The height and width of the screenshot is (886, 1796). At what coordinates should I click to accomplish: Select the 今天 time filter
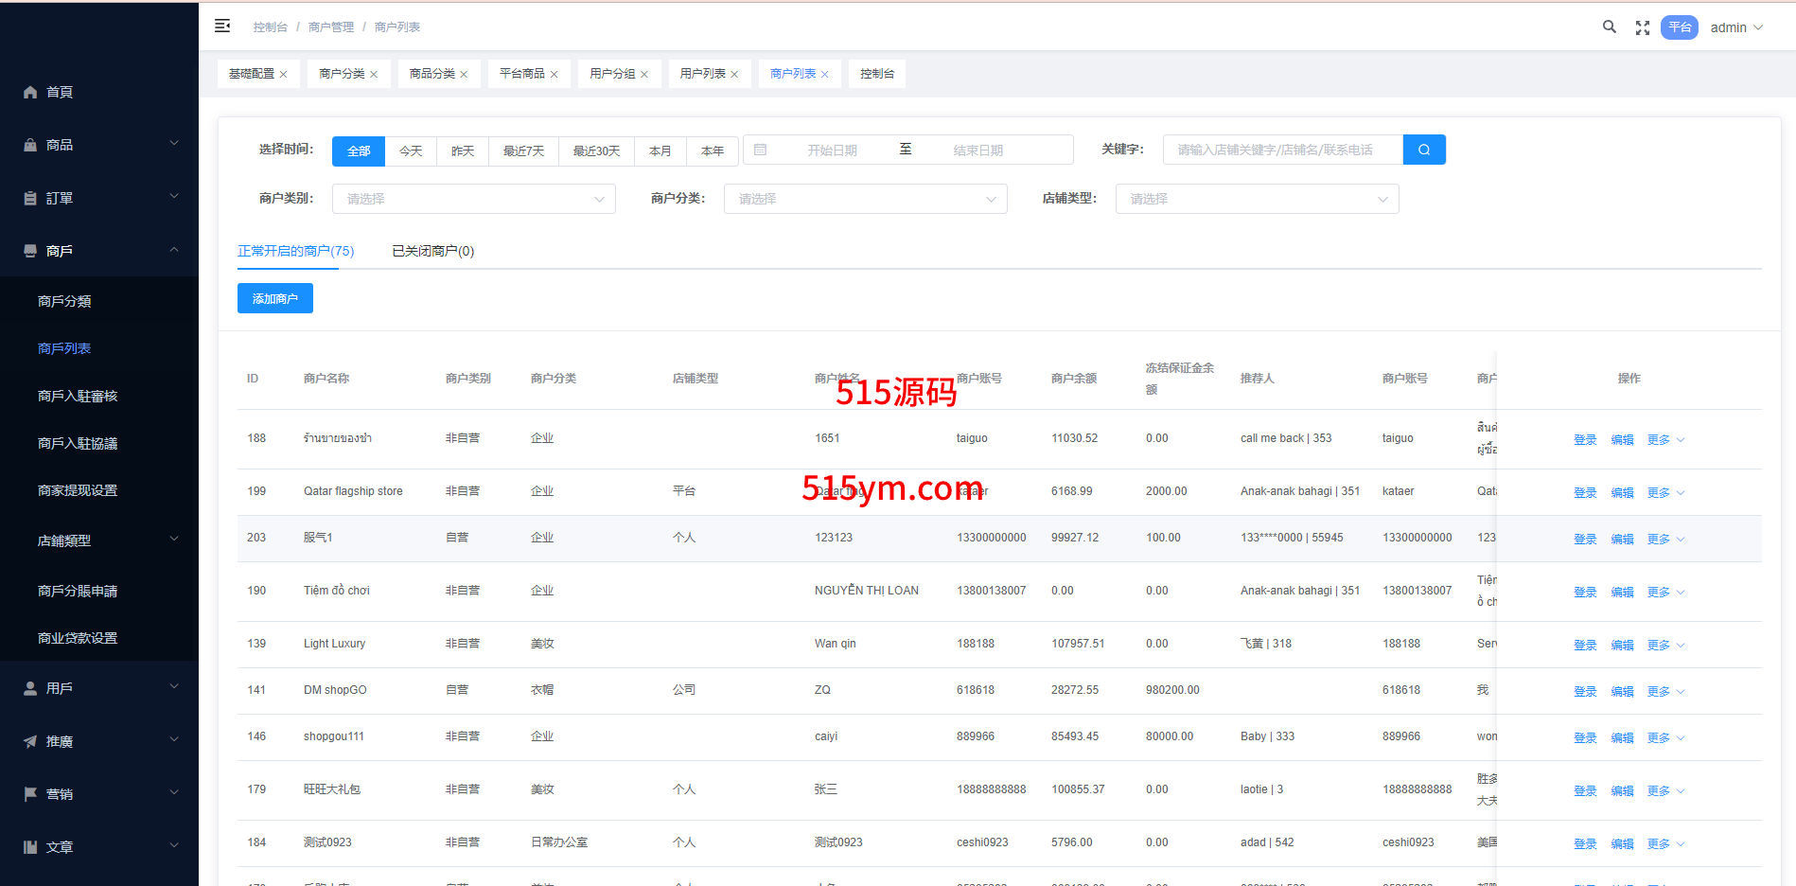point(411,151)
